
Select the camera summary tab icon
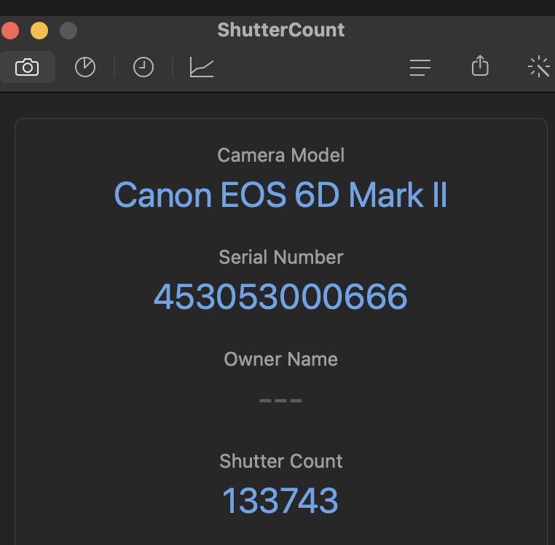[27, 67]
